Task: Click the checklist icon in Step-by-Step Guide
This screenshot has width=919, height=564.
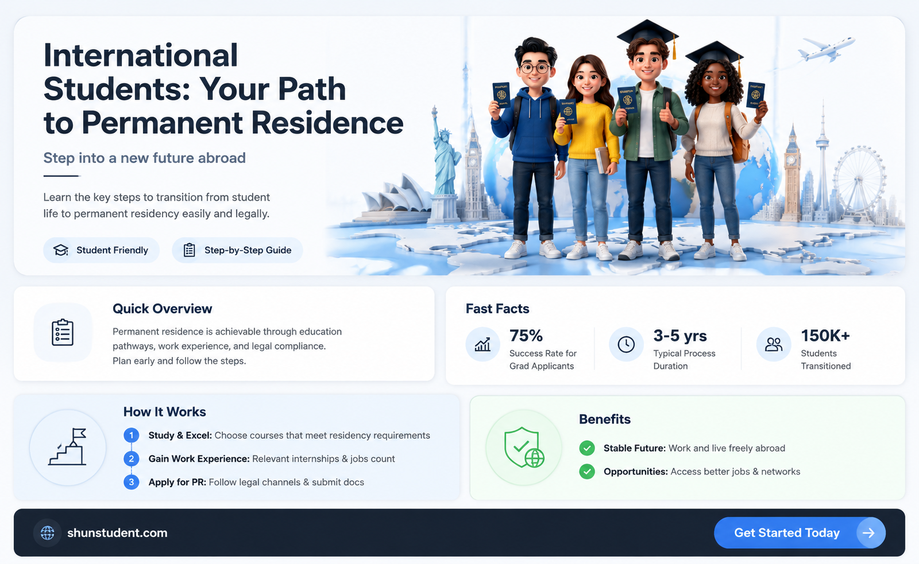Action: [189, 250]
